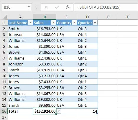The width and height of the screenshot is (138, 120).
Task: Select the UK cell in row 8
Action: pos(67,64)
